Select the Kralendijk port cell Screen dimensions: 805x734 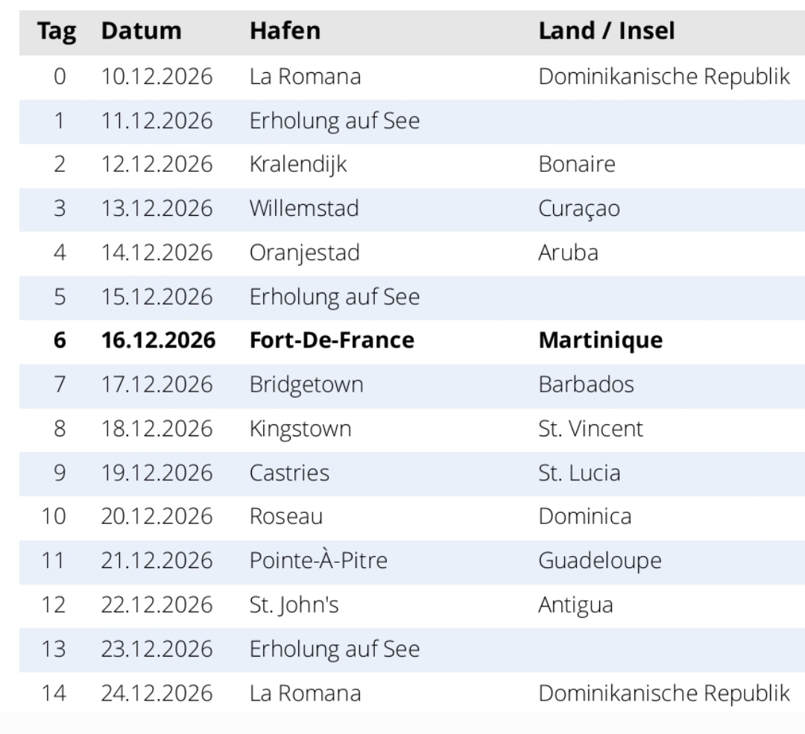point(298,165)
